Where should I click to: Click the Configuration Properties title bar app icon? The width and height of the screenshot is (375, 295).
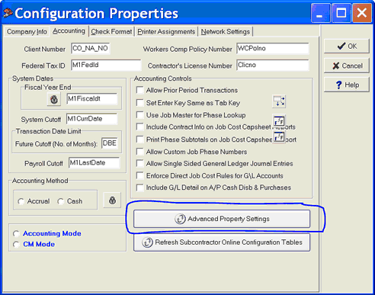[x=8, y=13]
